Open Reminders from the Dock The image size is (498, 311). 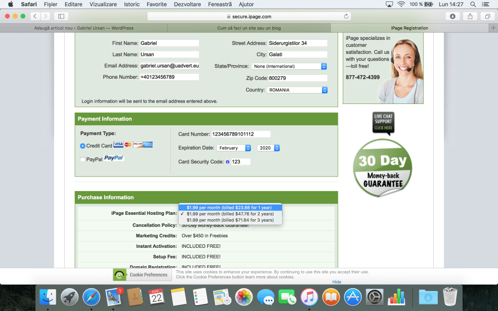[200, 298]
